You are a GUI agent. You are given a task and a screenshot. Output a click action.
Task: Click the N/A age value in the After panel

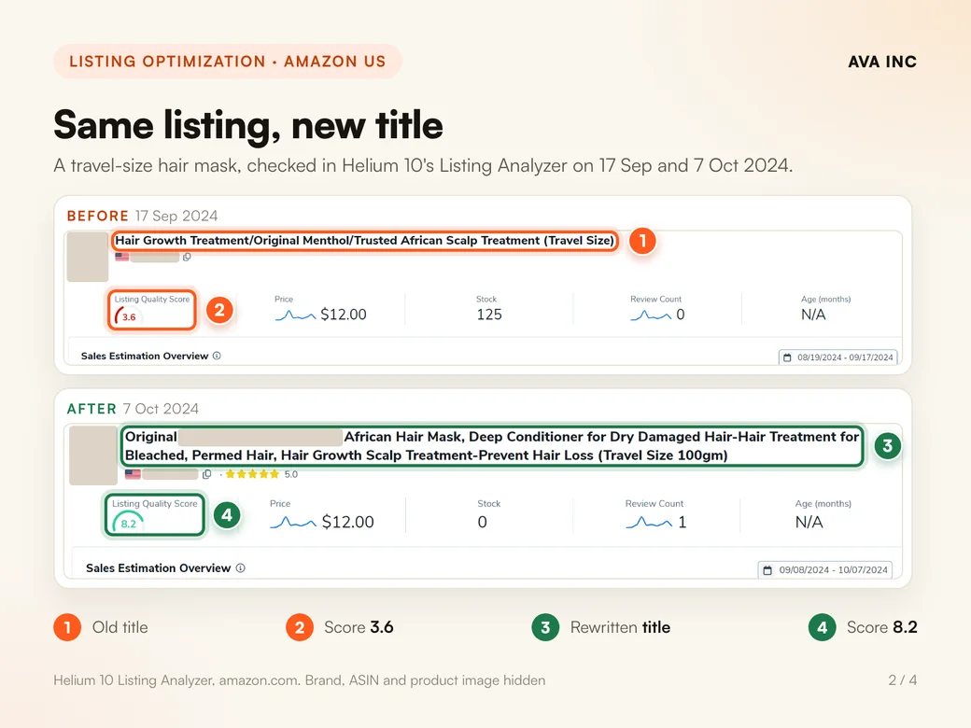[809, 522]
